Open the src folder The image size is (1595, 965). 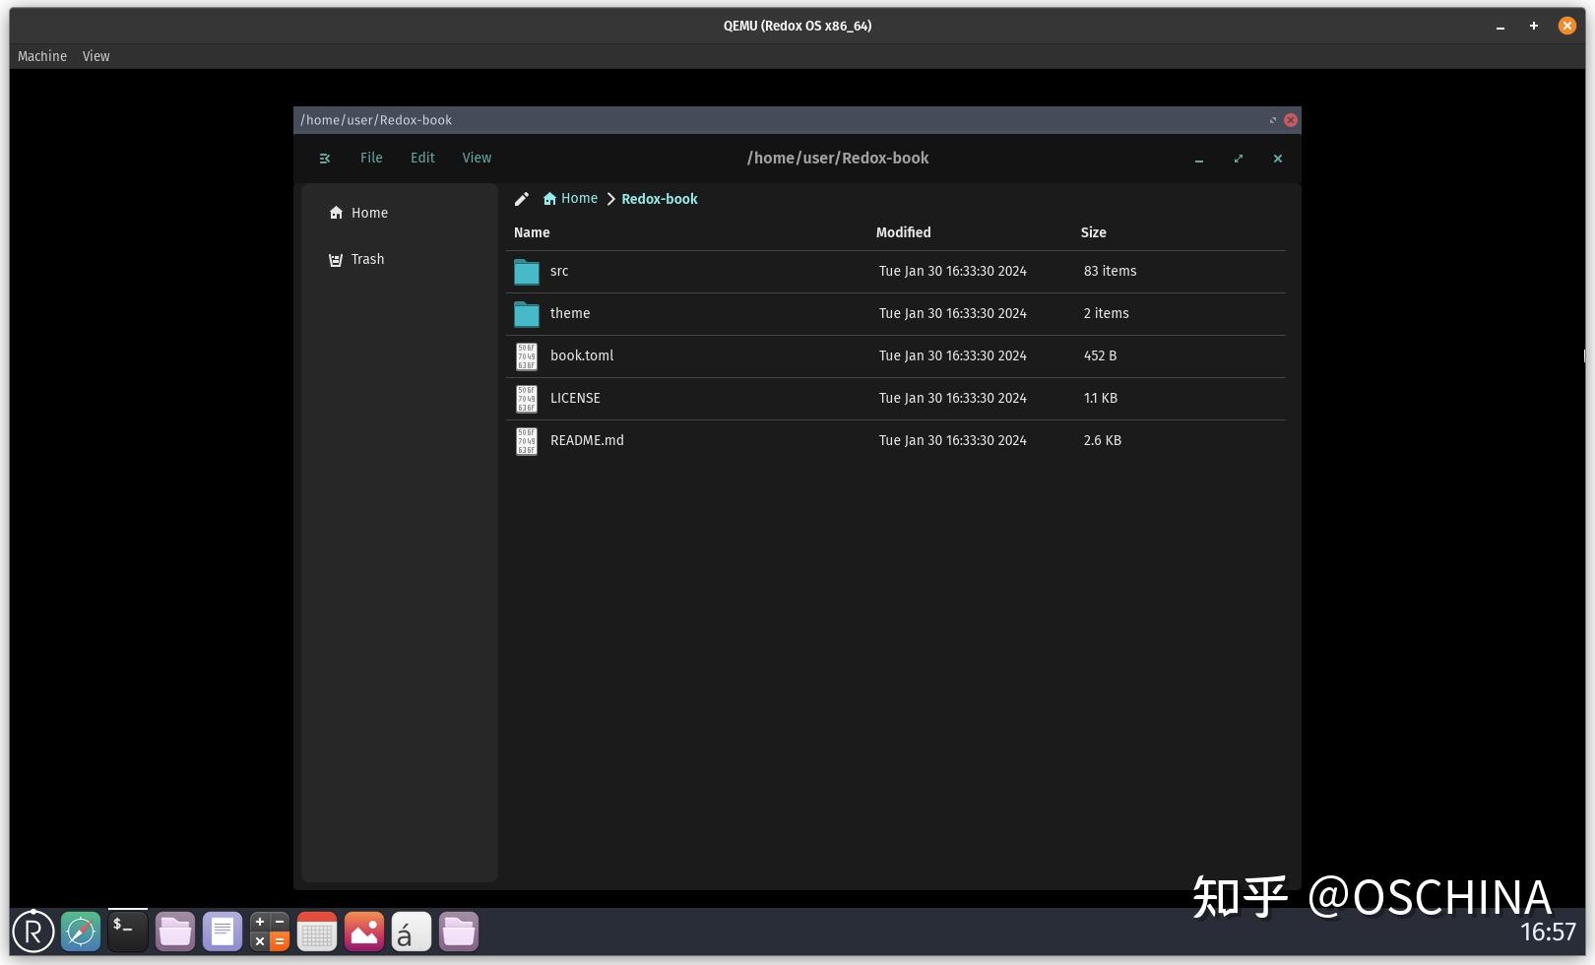coord(559,271)
